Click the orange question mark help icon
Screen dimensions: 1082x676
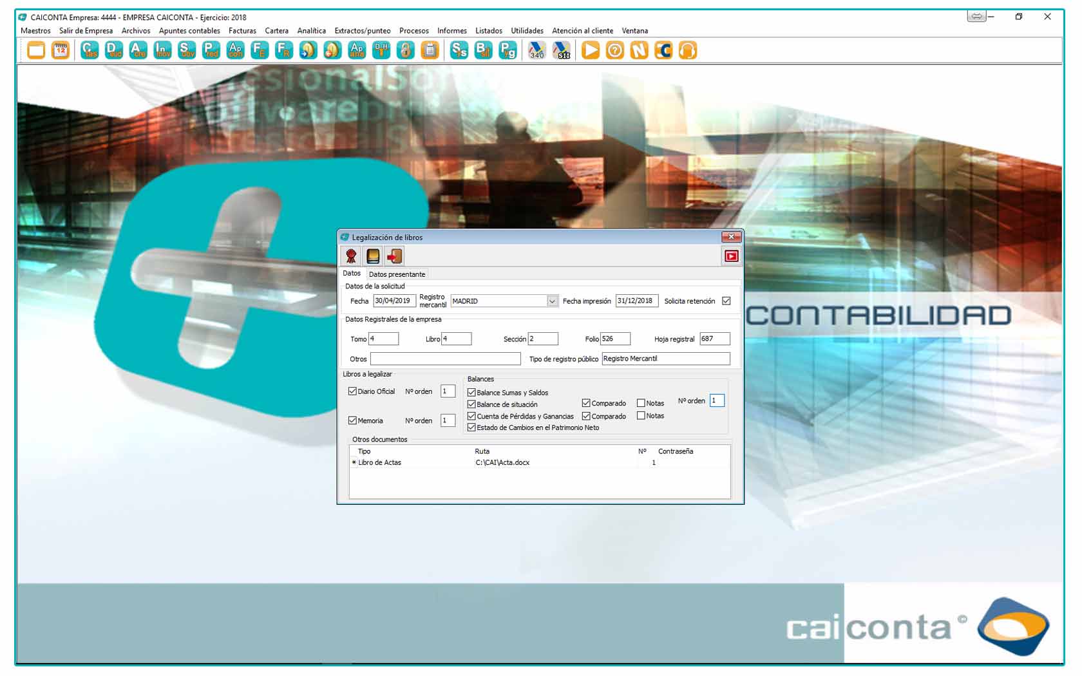click(x=615, y=50)
